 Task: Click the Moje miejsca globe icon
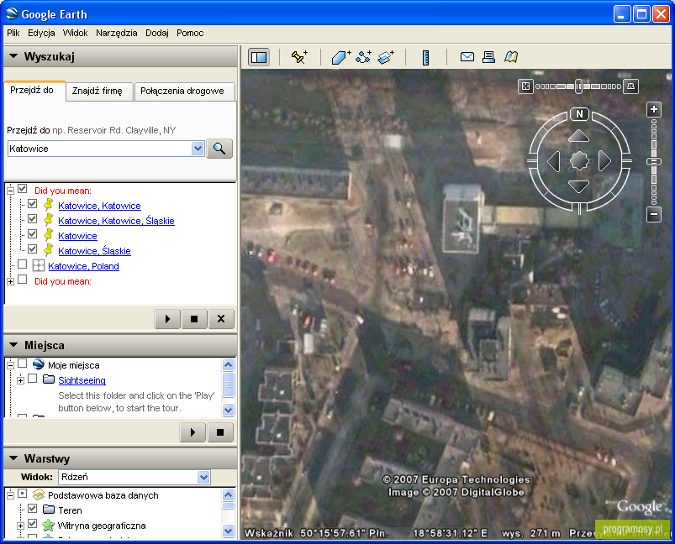click(39, 364)
